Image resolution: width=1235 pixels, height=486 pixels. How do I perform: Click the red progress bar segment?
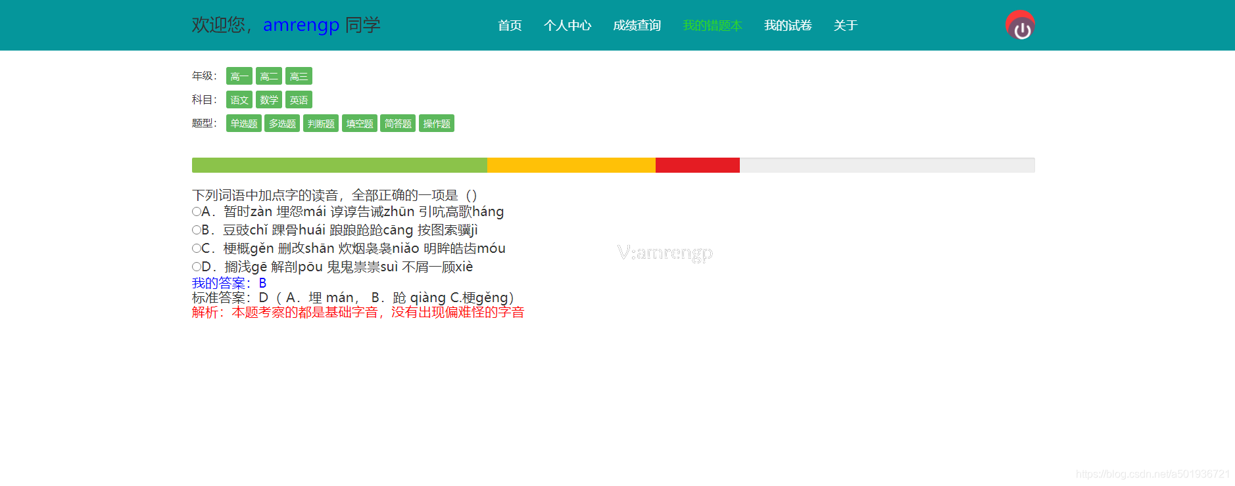tap(698, 165)
